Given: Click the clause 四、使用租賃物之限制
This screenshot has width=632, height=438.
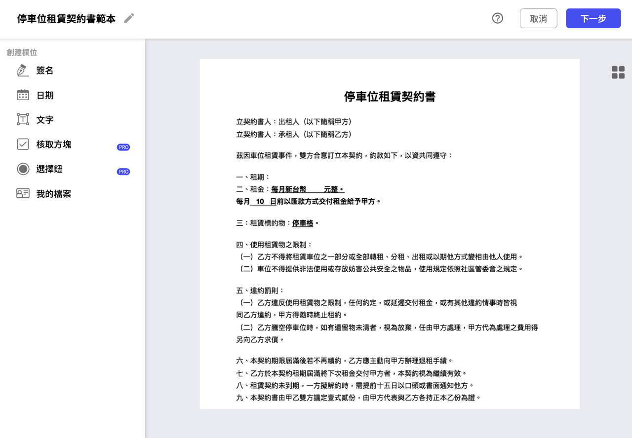Looking at the screenshot, I should click(x=274, y=245).
